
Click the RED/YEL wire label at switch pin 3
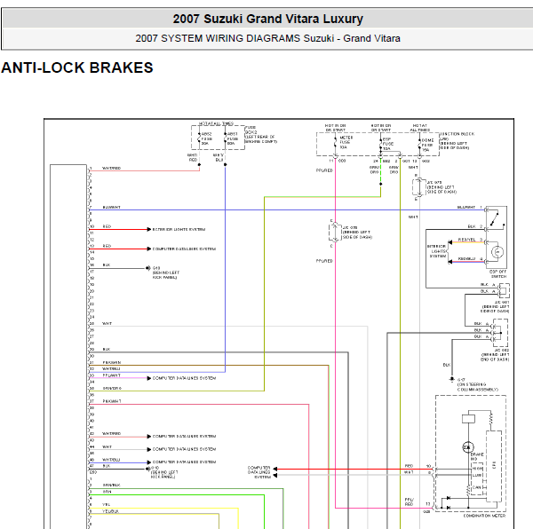click(x=466, y=240)
